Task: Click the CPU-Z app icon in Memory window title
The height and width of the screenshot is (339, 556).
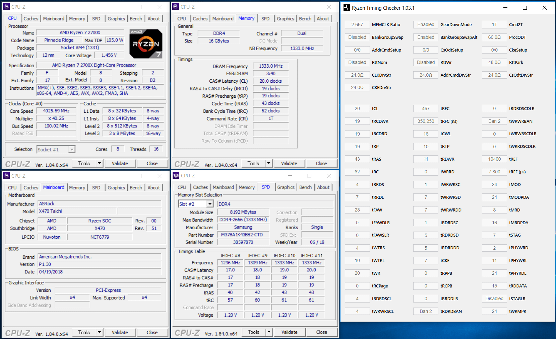Action: (176, 7)
